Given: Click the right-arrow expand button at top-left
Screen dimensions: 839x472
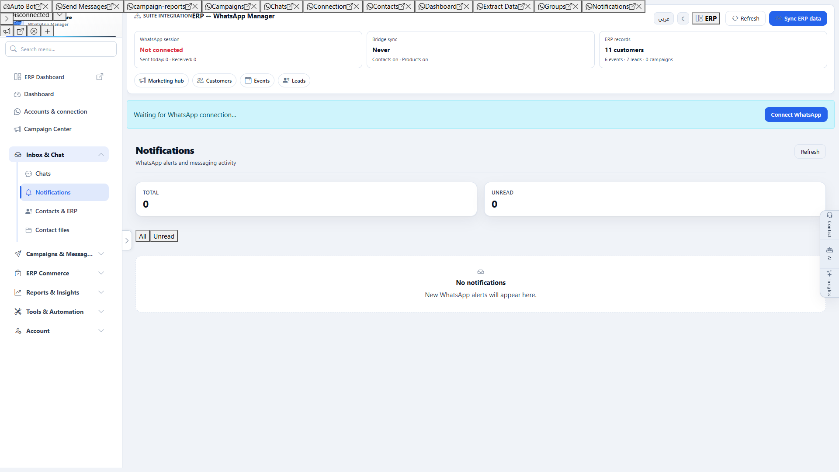Looking at the screenshot, I should click(x=7, y=18).
